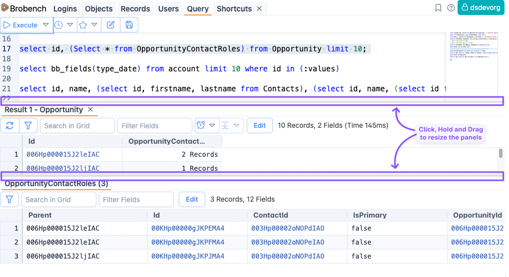Focus Filter Fields in OpportunityContactRoles panel
The width and height of the screenshot is (509, 277).
coord(136,200)
